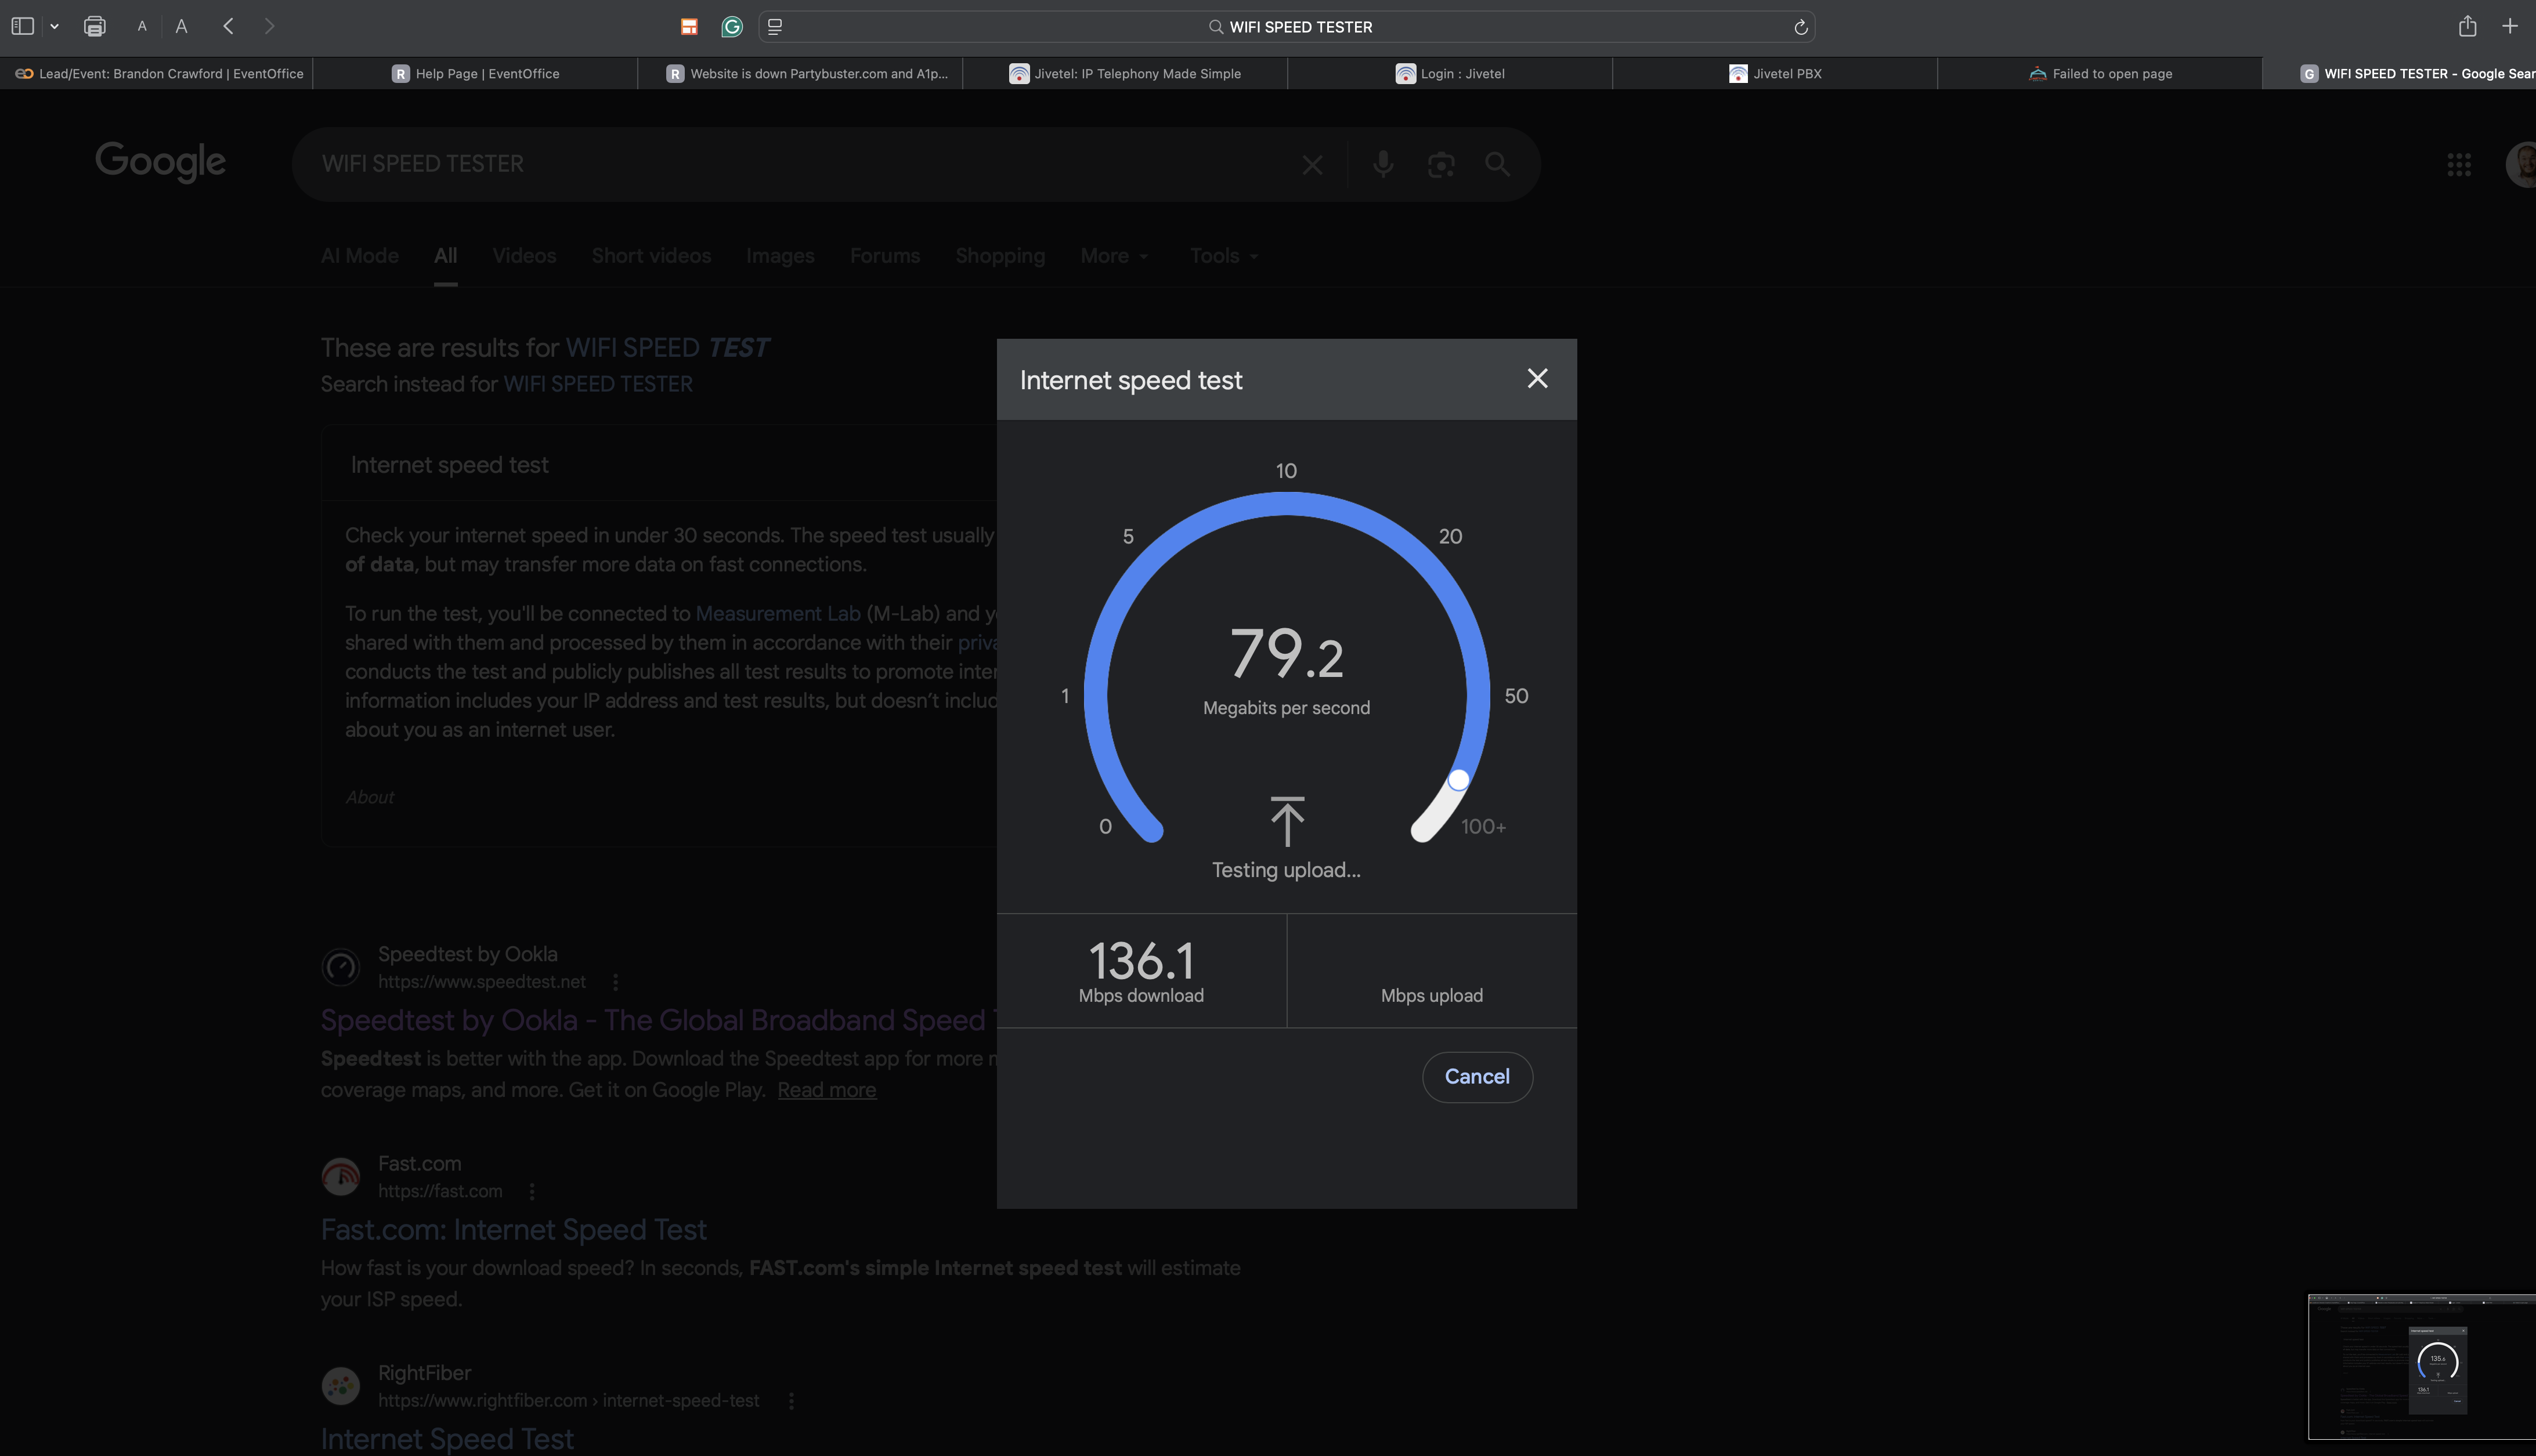Open Speedtest by Ookla result title
This screenshot has width=2536, height=1456.
coord(658,1020)
